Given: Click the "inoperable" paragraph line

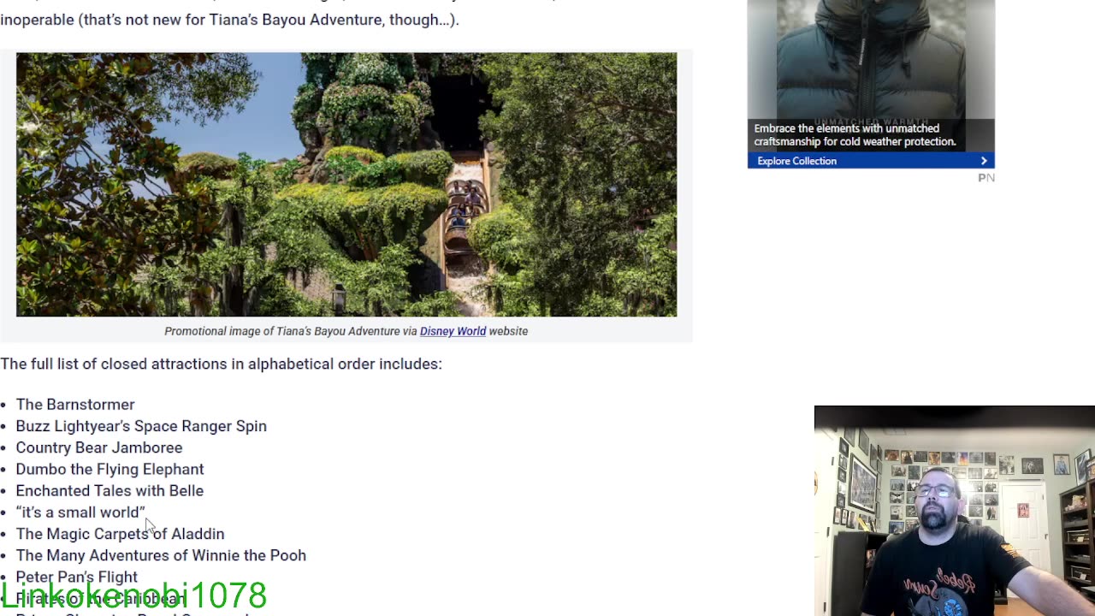Looking at the screenshot, I should point(229,19).
